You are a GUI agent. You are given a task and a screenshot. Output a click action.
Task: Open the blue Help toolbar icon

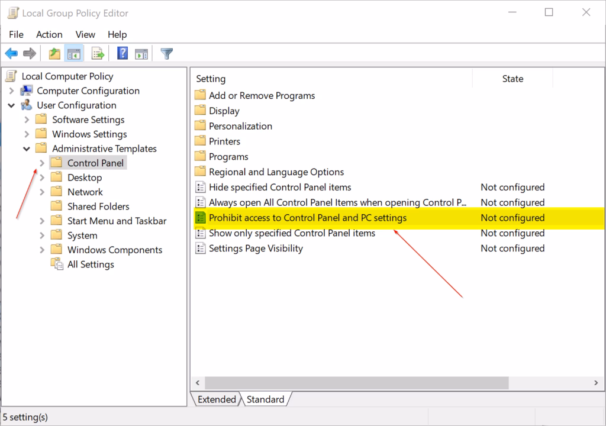click(x=123, y=54)
